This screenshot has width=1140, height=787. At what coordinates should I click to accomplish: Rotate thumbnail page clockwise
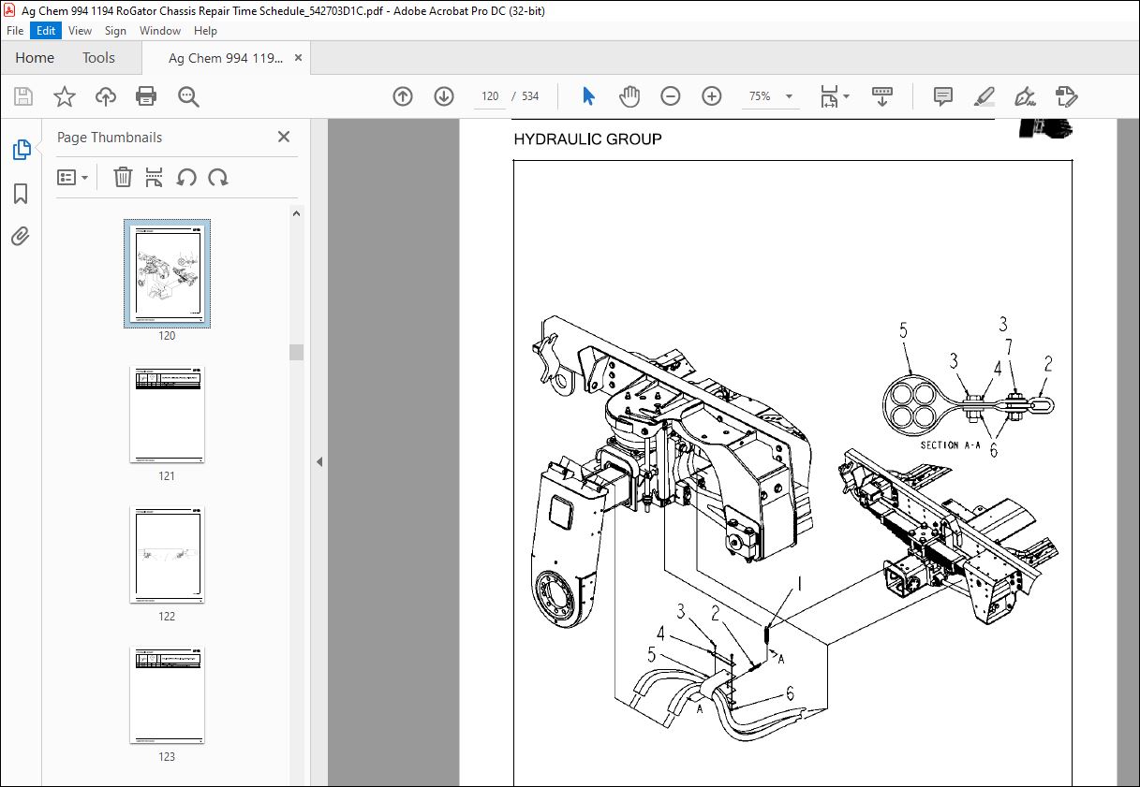point(218,178)
